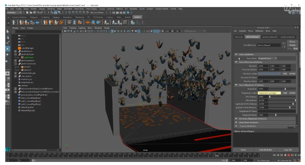This screenshot has height=165, width=305.
Task: Click the circled character shelf icon
Action: [74, 22]
